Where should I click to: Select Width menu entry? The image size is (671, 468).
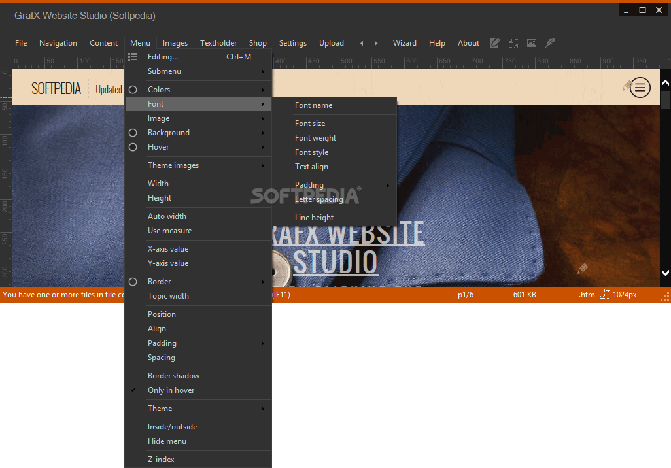[199, 184]
